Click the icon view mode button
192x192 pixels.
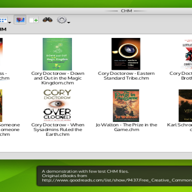point(3,20)
